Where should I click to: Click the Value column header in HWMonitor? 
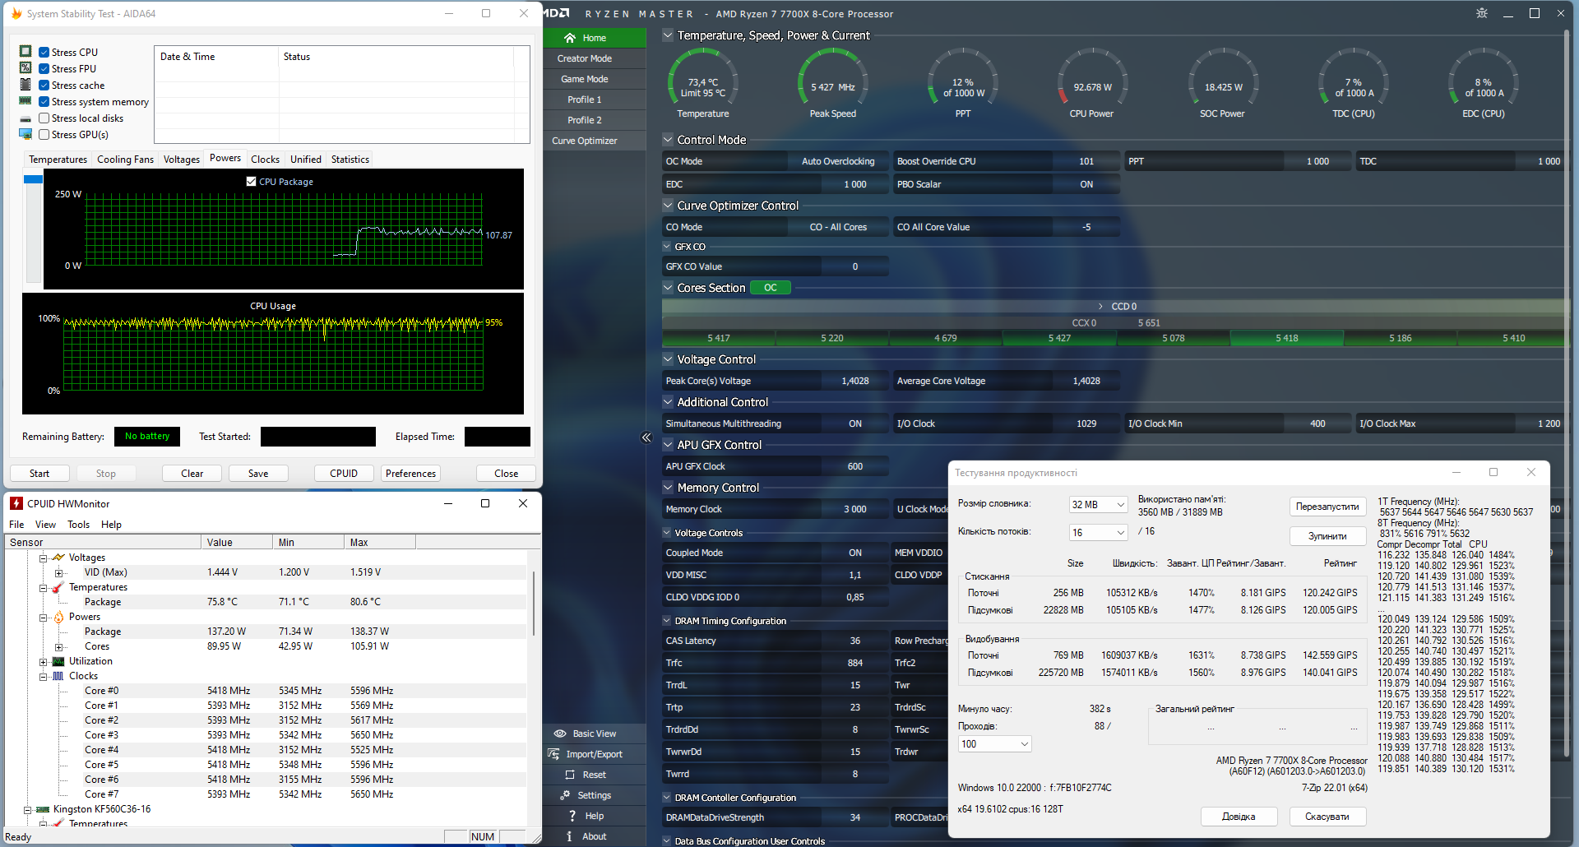[237, 542]
